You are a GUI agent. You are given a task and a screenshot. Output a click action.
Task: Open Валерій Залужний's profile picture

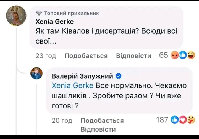[x=36, y=73]
